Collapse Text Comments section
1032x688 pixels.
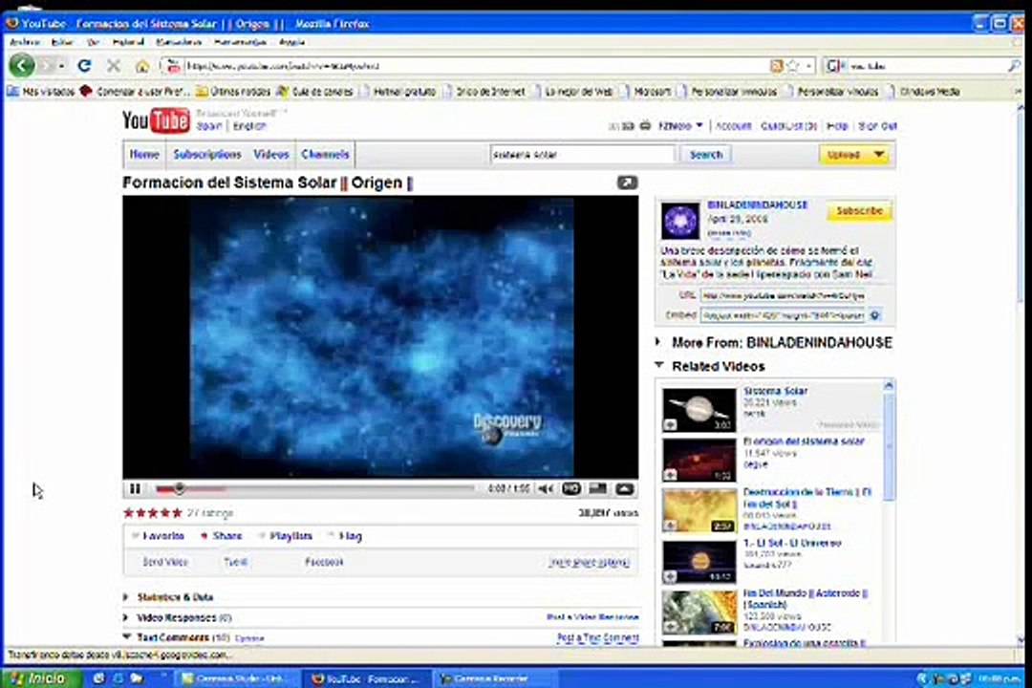click(x=126, y=636)
